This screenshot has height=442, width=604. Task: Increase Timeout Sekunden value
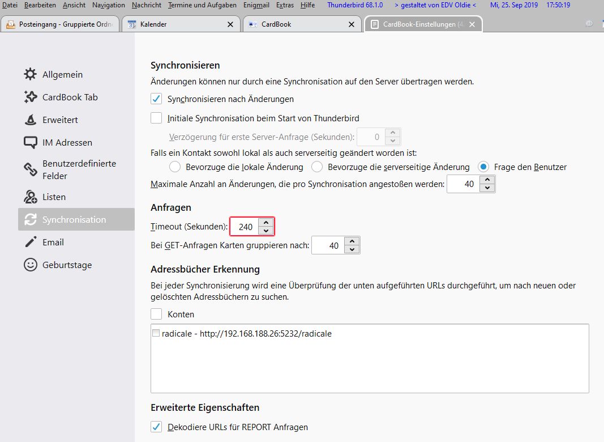[266, 222]
